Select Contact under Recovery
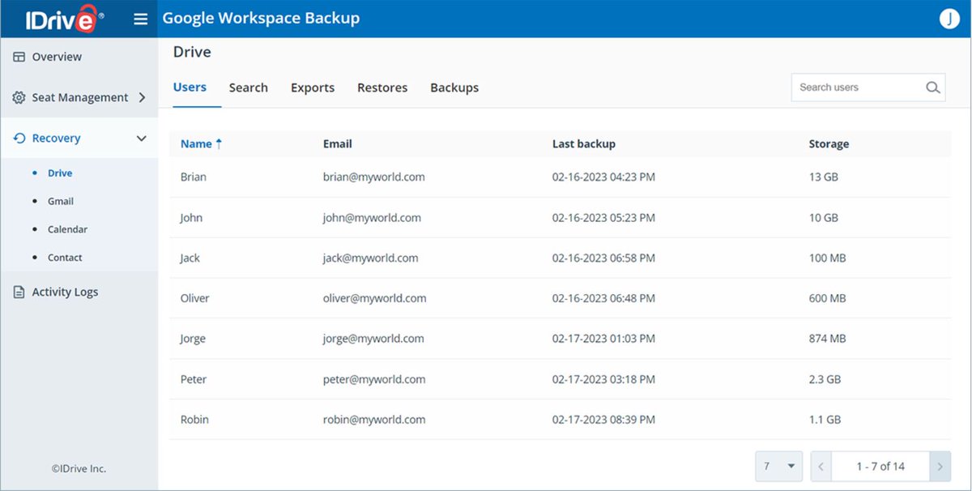Image resolution: width=972 pixels, height=491 pixels. pyautogui.click(x=65, y=258)
